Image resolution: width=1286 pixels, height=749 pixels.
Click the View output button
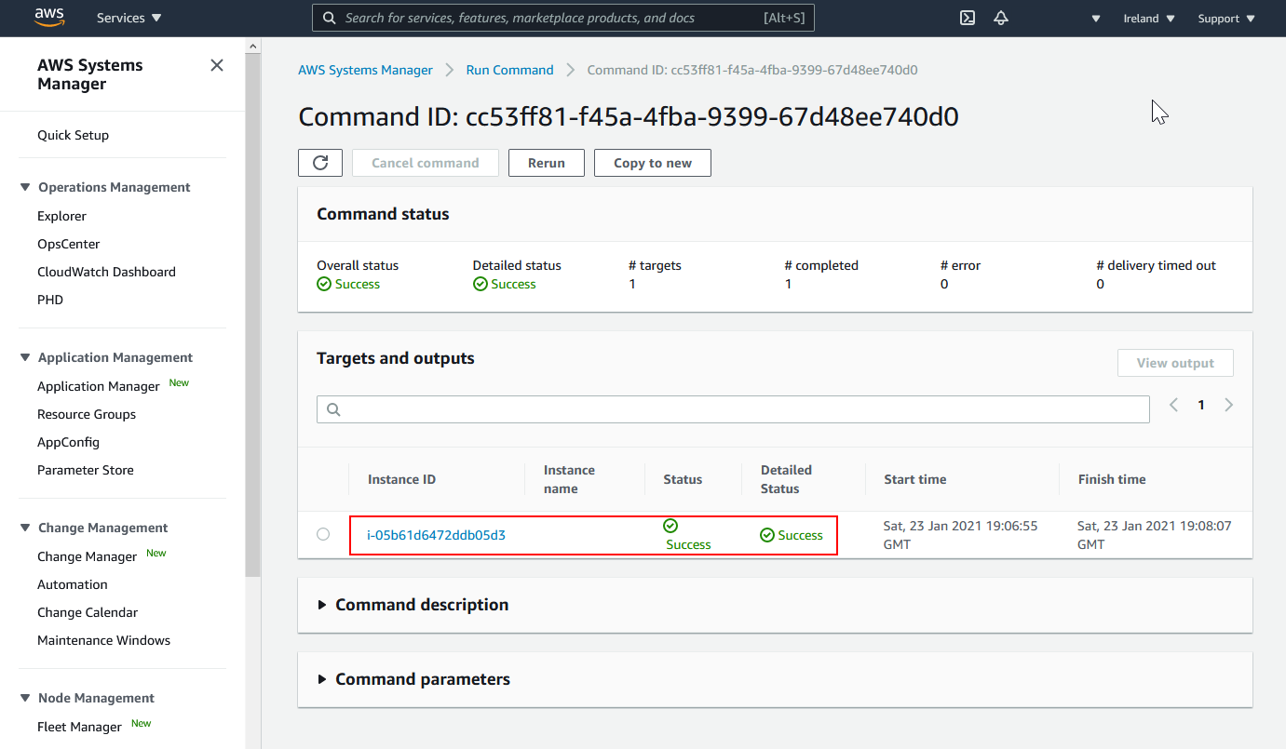1175,363
